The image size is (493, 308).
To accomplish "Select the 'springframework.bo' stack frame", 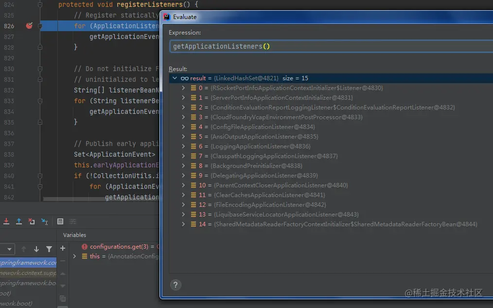I will click(x=28, y=283).
